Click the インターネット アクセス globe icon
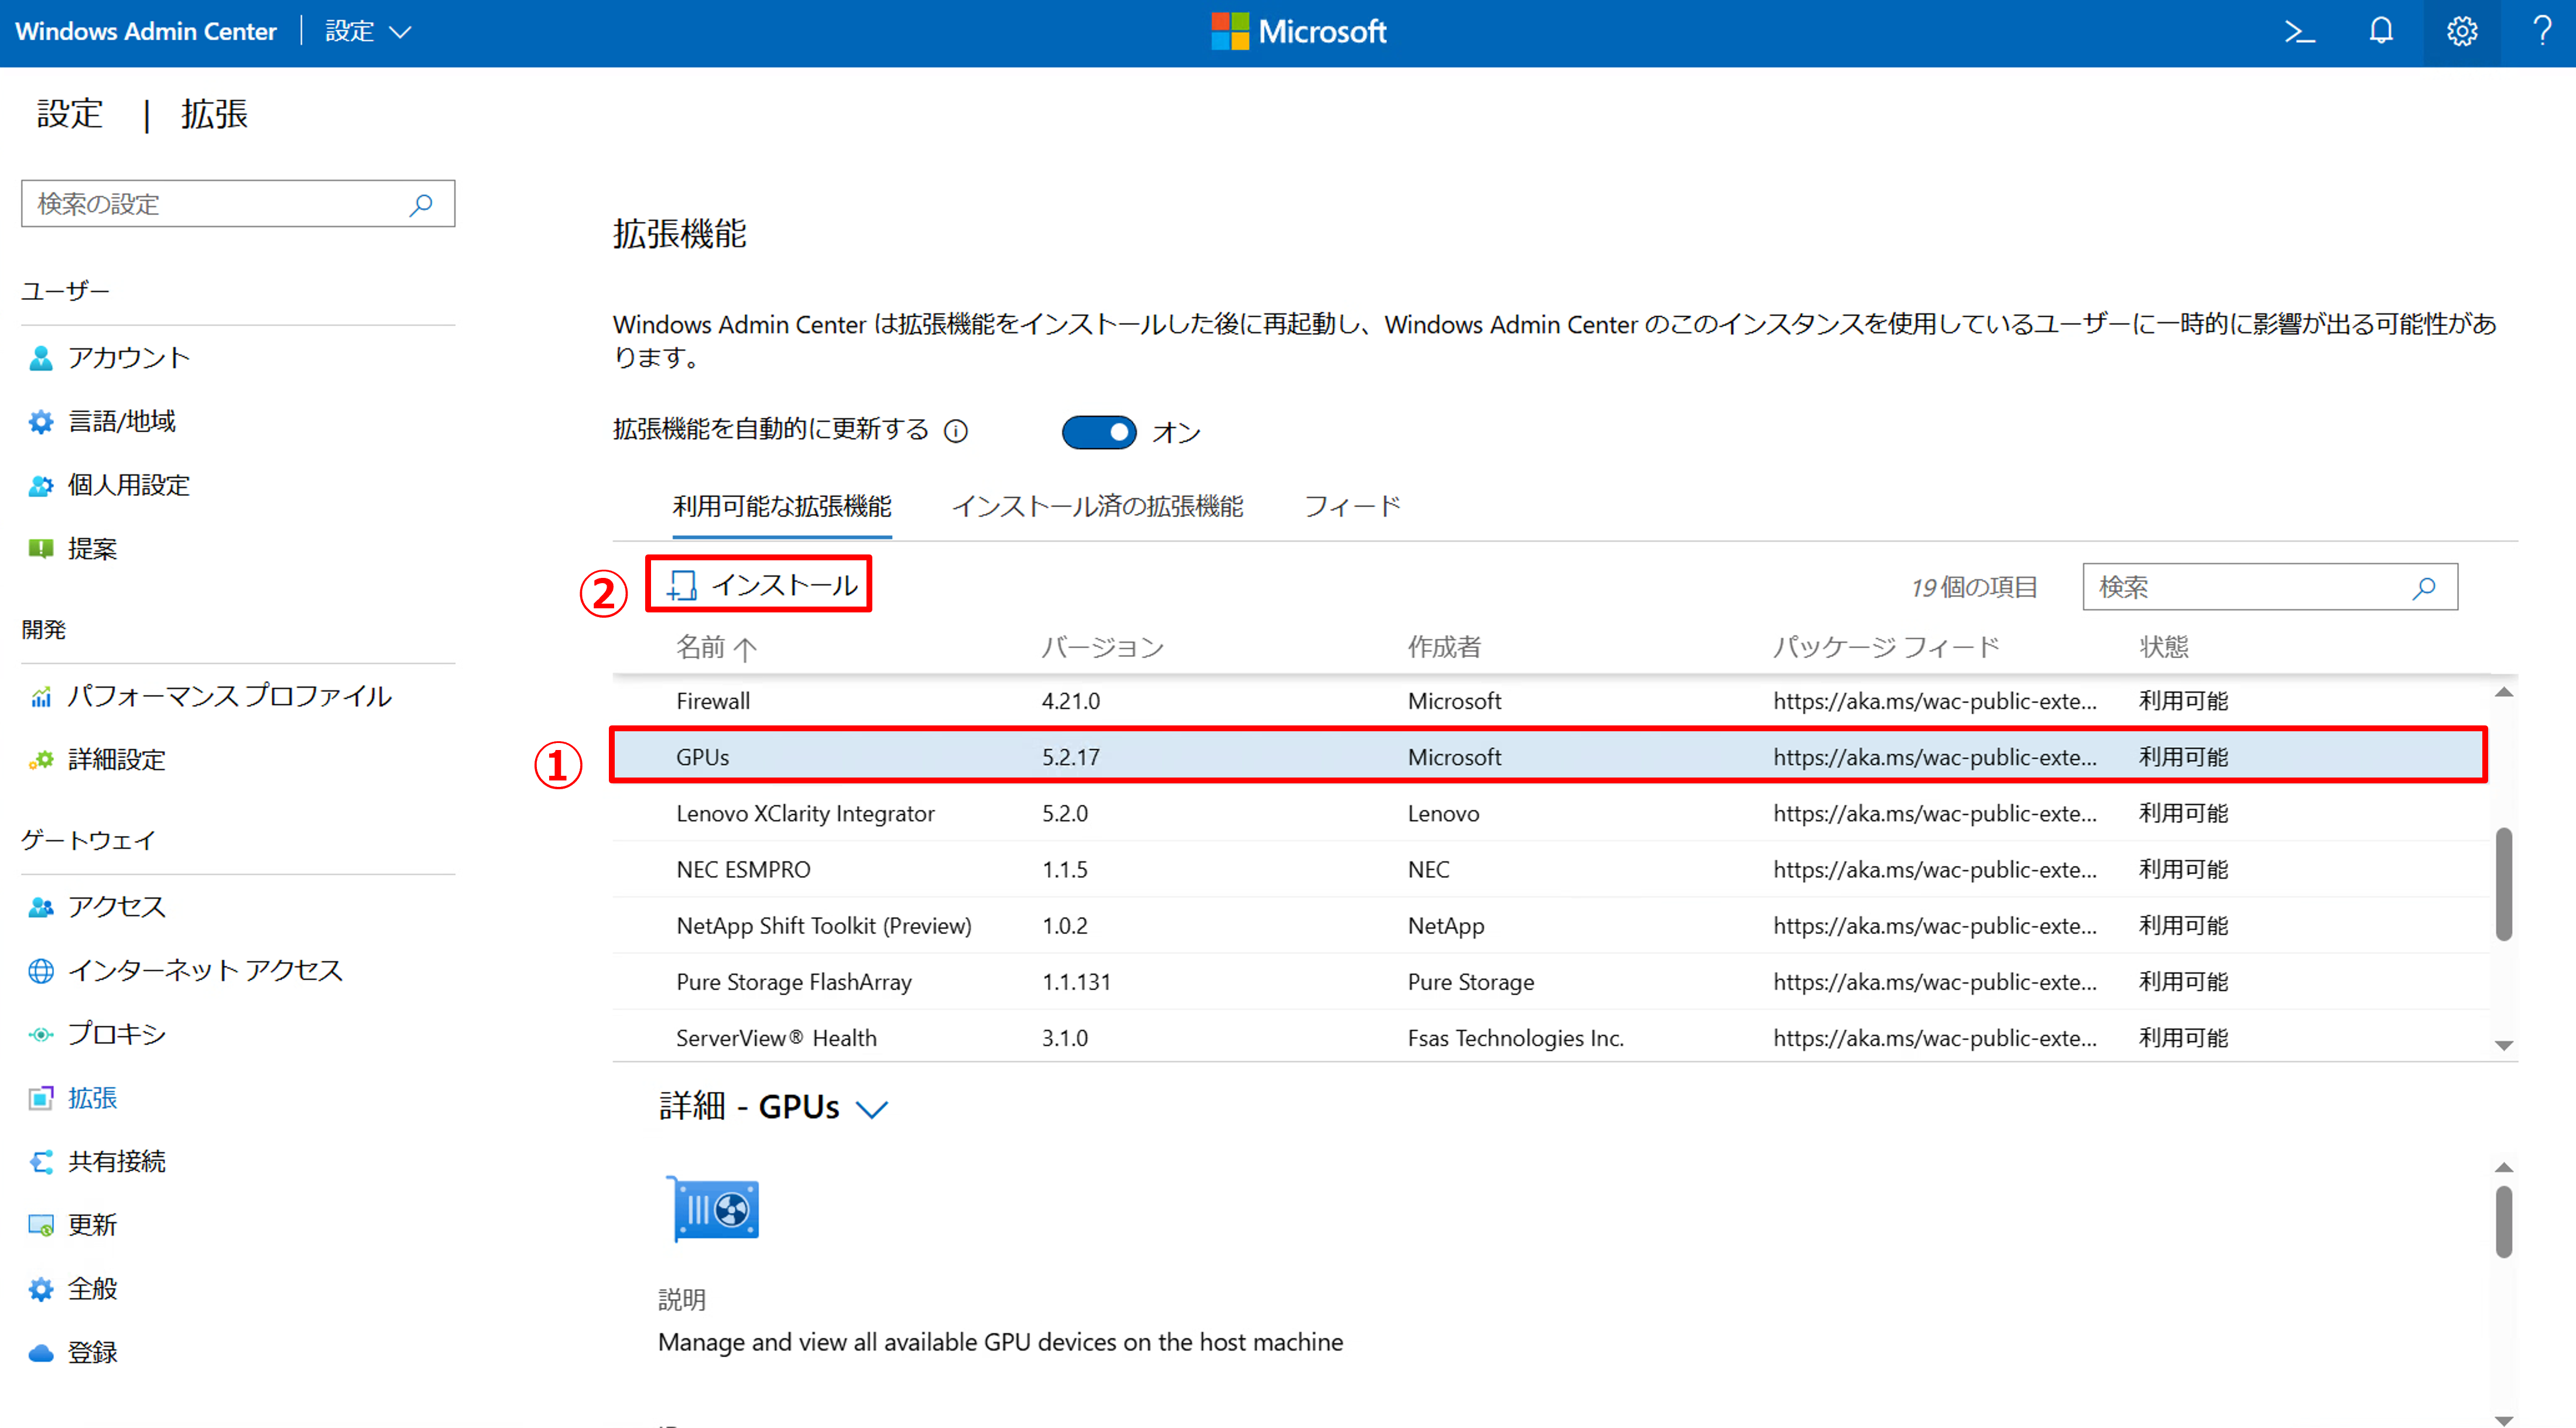 coord(41,971)
